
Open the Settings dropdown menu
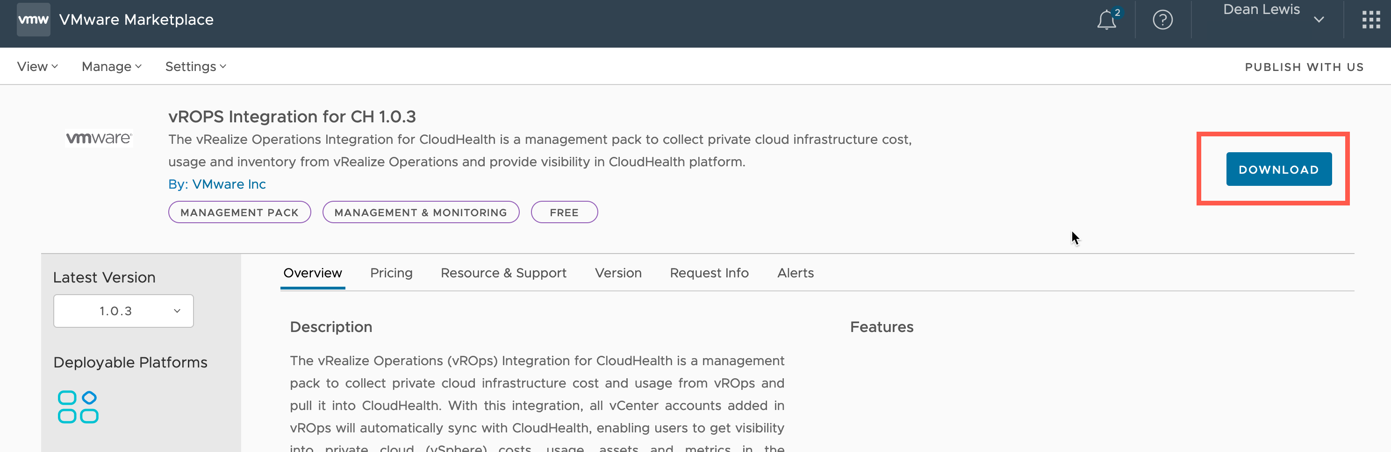tap(195, 66)
